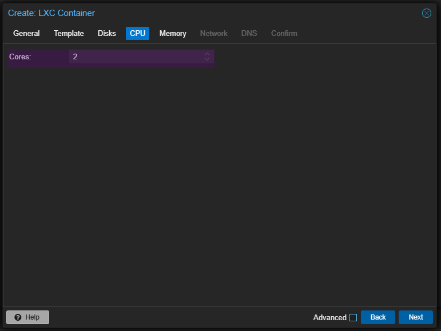Screen dimensions: 441x331
Task: Select the CPU tab
Action: pos(137,33)
